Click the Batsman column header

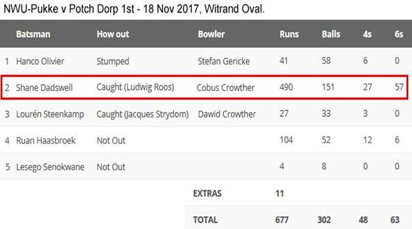[x=33, y=34]
